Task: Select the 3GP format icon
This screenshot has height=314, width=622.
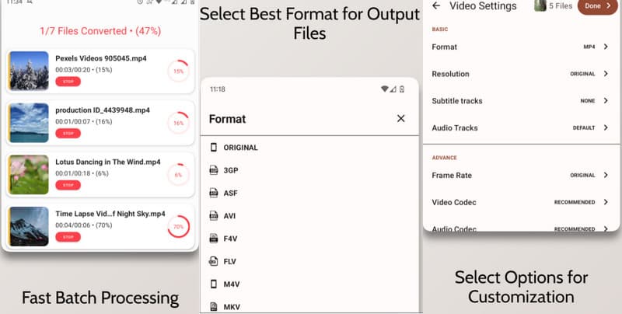Action: point(214,169)
